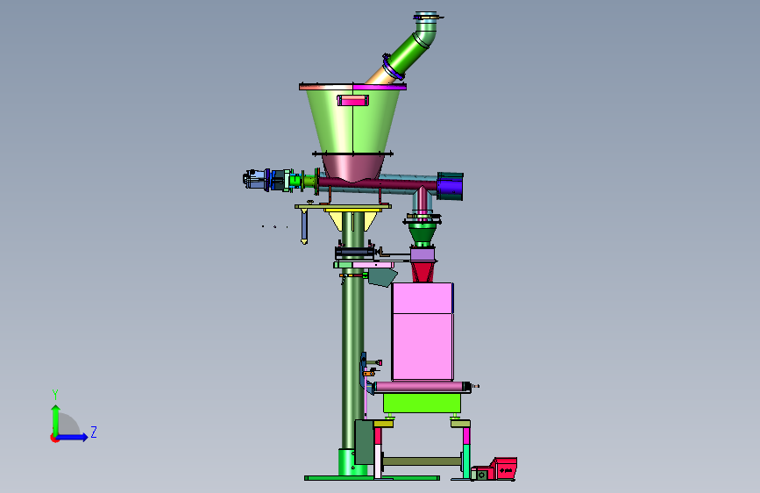Select the large pink bag body
760x493 pixels.
pos(423,332)
